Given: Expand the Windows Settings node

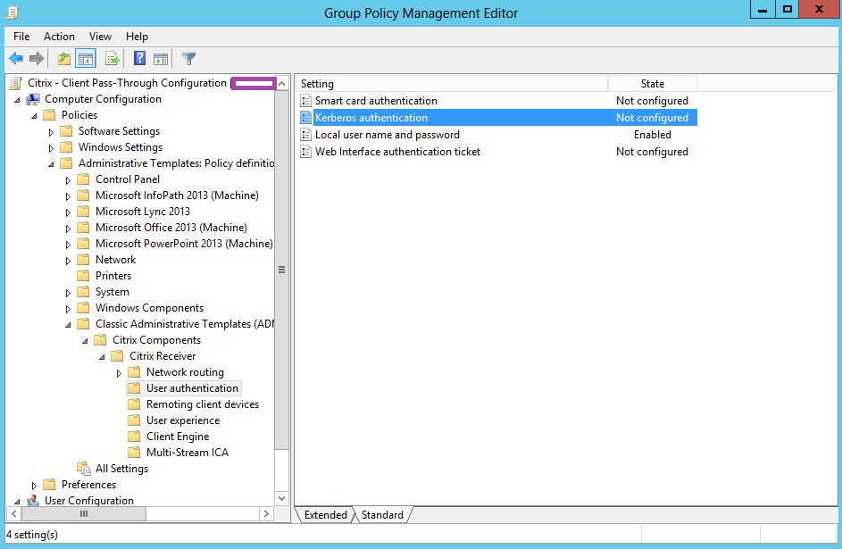Looking at the screenshot, I should 51,148.
